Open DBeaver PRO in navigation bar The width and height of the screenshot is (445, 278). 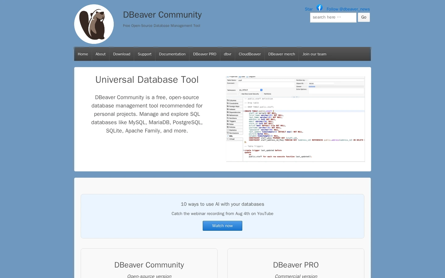[205, 54]
